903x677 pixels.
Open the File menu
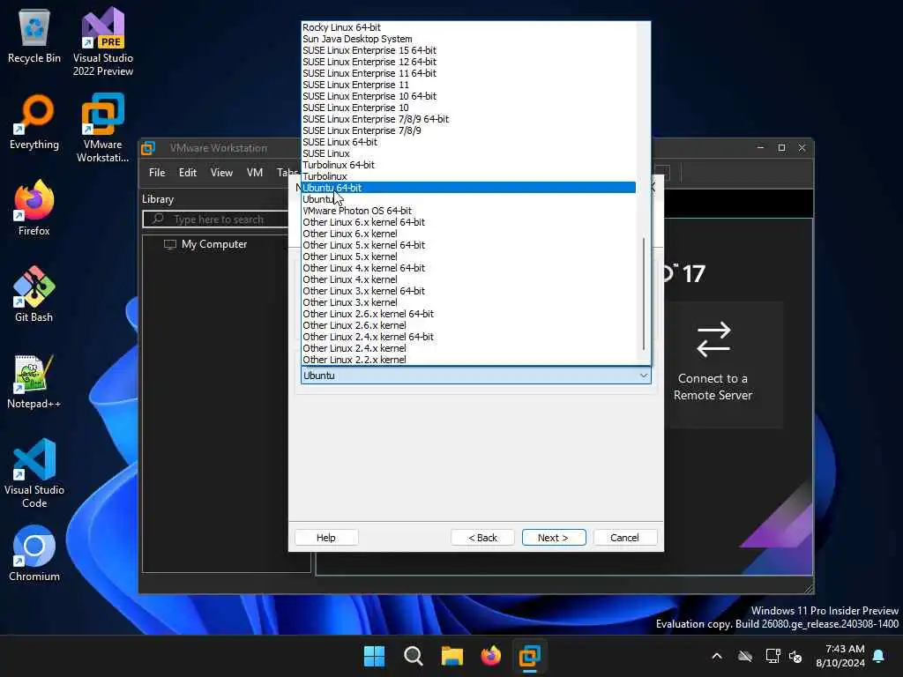tap(157, 173)
